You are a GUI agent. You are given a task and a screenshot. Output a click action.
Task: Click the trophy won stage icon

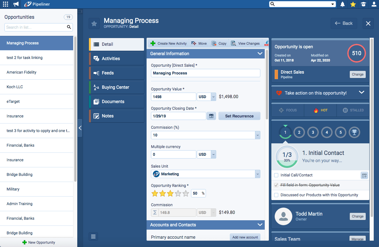click(x=354, y=132)
